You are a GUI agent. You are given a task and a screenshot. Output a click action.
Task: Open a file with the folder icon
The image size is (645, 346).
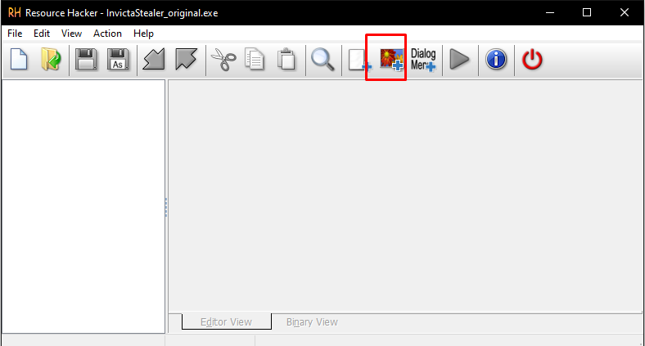click(x=51, y=60)
